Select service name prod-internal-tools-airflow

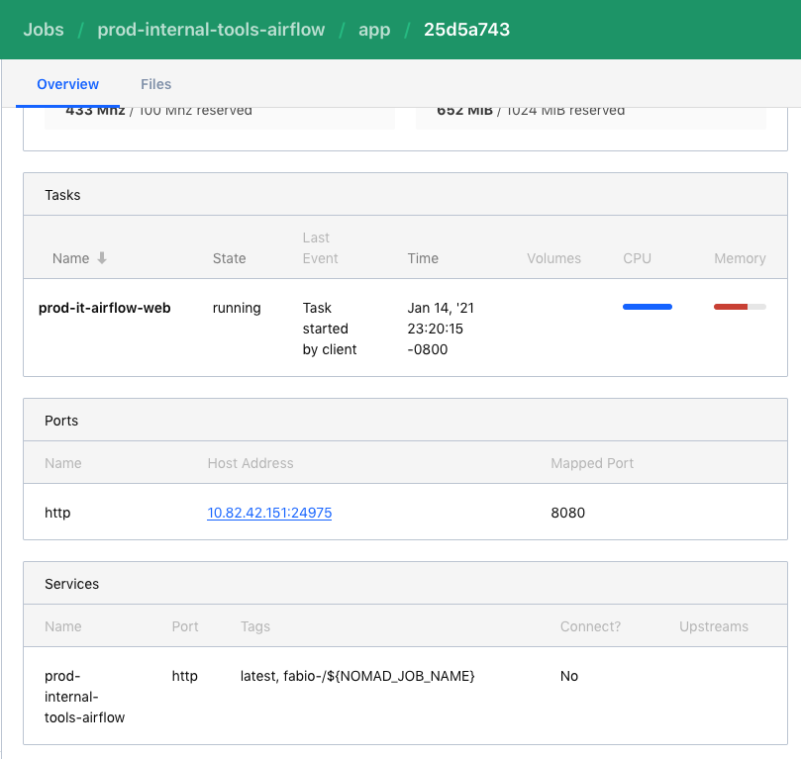point(84,697)
